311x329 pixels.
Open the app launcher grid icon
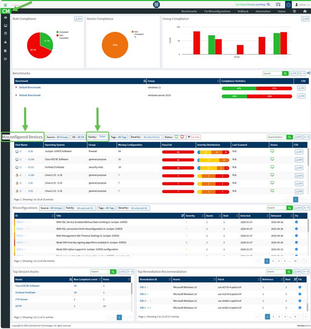tap(156, 5)
